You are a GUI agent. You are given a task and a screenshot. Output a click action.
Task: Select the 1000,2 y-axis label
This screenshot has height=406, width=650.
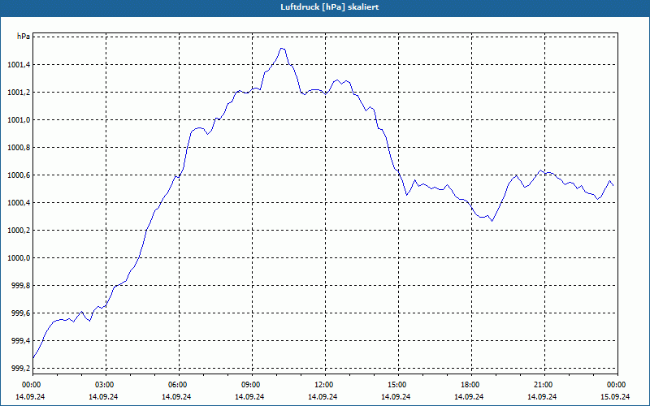[19, 231]
